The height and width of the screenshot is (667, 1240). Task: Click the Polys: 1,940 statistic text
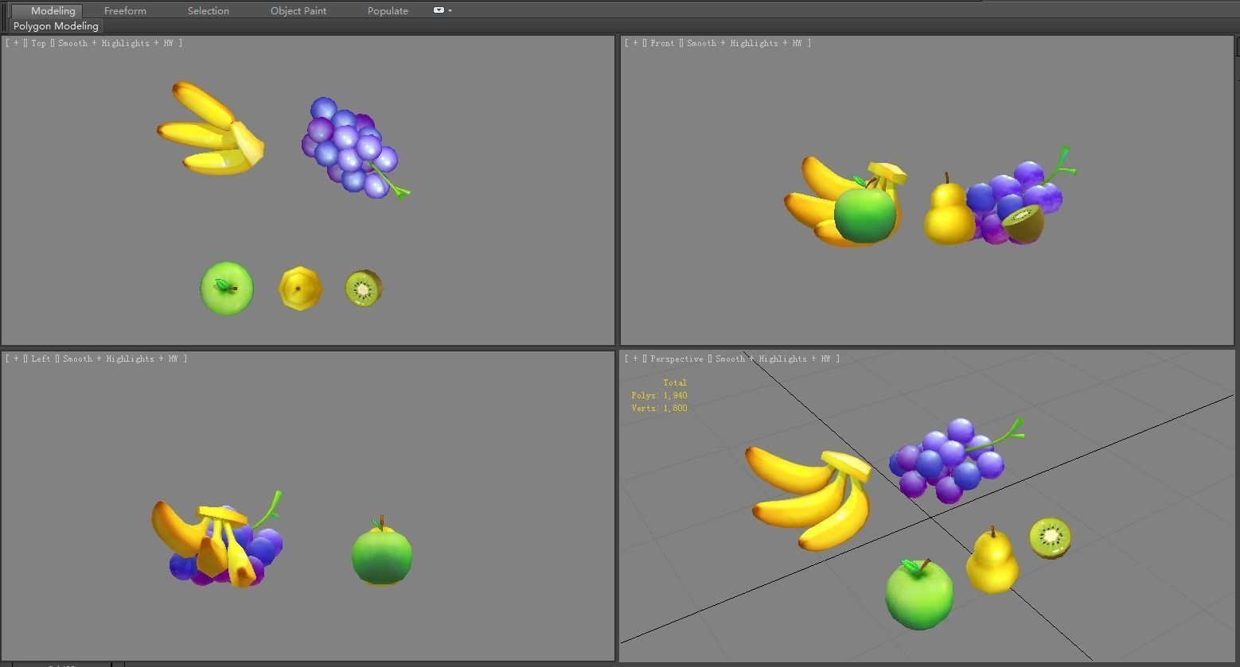[659, 395]
